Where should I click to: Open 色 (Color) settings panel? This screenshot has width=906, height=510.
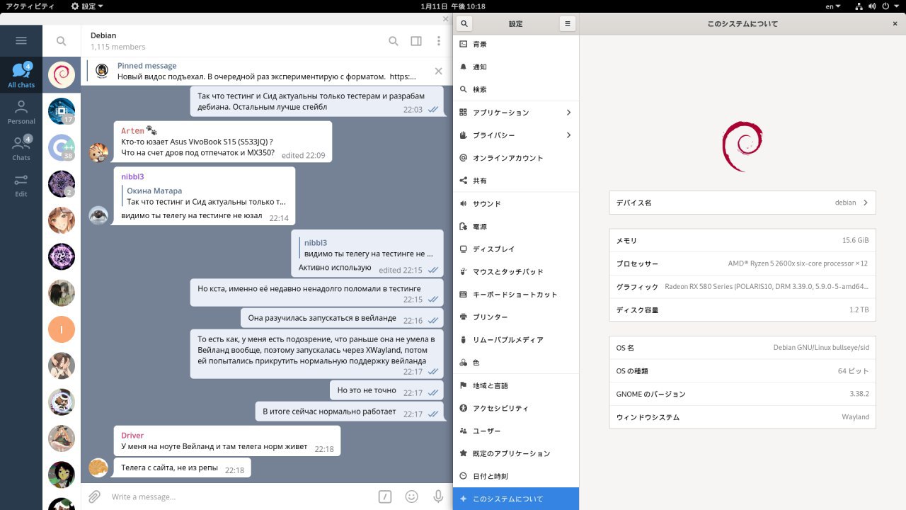pos(516,362)
